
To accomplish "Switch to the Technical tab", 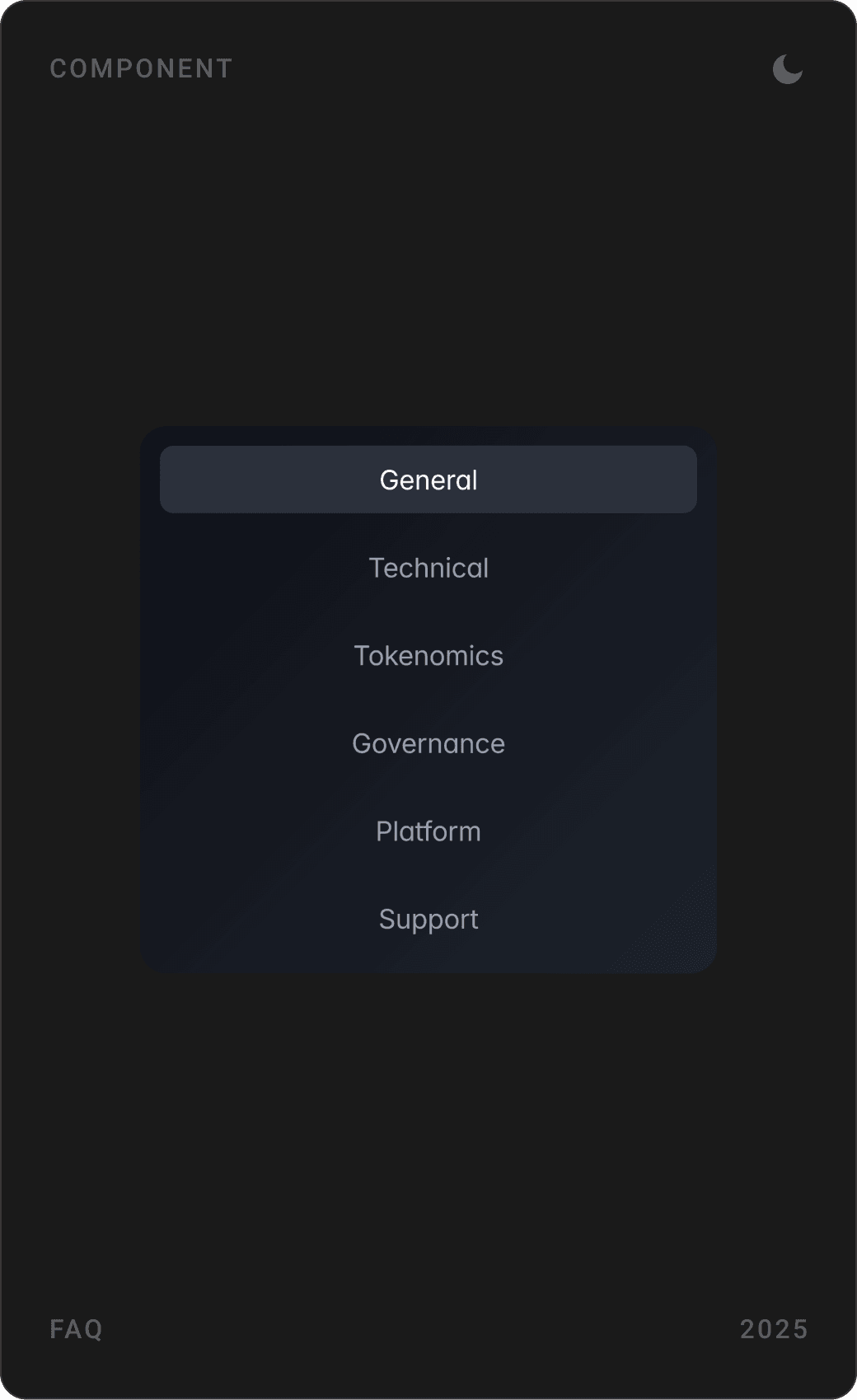I will [x=428, y=567].
